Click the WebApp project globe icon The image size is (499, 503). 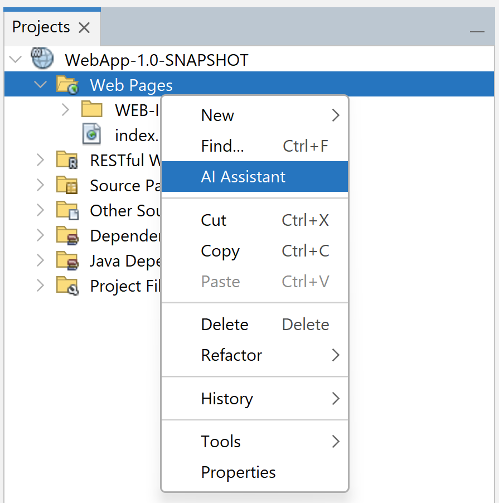point(42,59)
